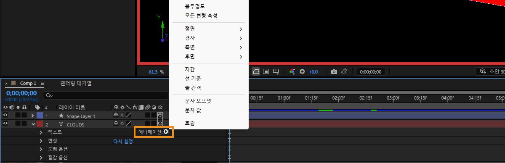The height and width of the screenshot is (163, 505).
Task: Open show channel and color management icon
Action: pyautogui.click(x=292, y=71)
